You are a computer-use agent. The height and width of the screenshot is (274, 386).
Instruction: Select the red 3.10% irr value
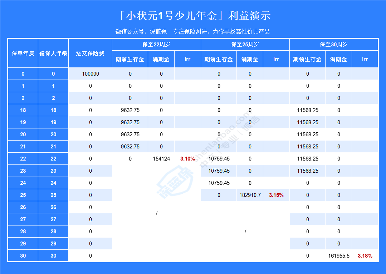187,159
